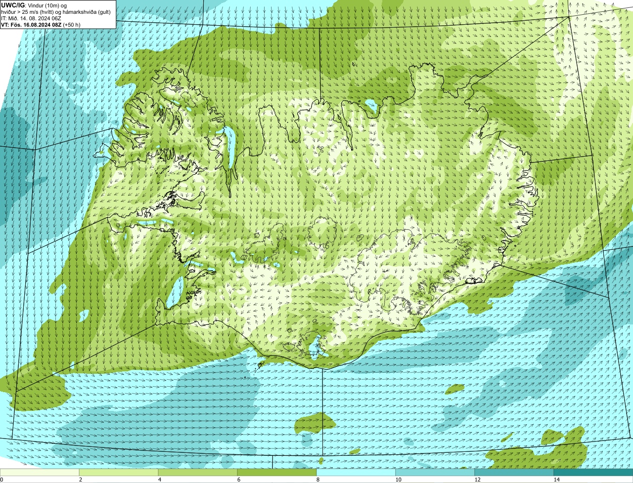Click the title line "UWC/IG: Vindur (10m) og"
The width and height of the screenshot is (633, 483).
pos(34,5)
